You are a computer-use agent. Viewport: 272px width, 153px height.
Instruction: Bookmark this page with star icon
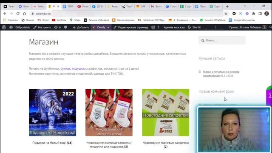point(226,14)
